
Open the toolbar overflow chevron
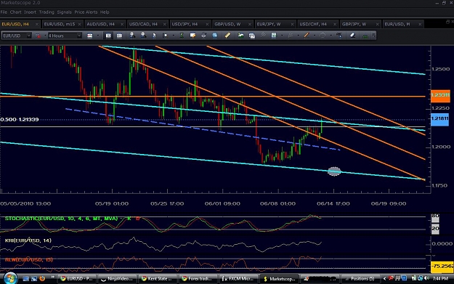(373, 36)
